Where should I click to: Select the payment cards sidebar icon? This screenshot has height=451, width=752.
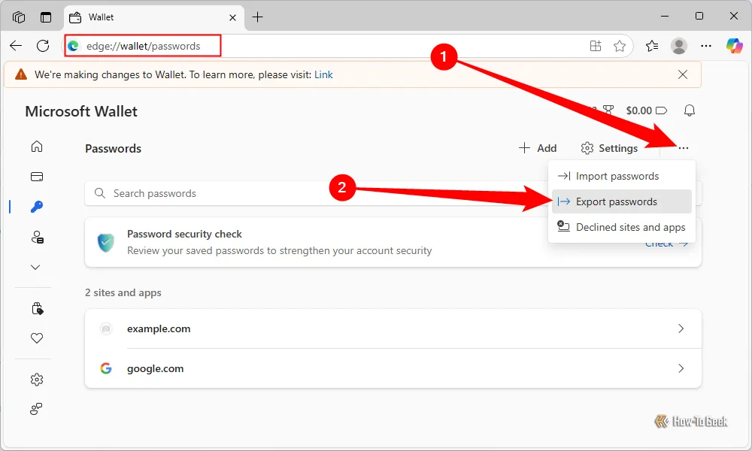pyautogui.click(x=37, y=177)
